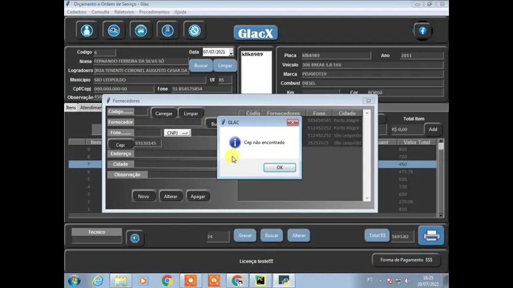Open the Ajuda menu
This screenshot has width=513, height=288.
pos(180,12)
